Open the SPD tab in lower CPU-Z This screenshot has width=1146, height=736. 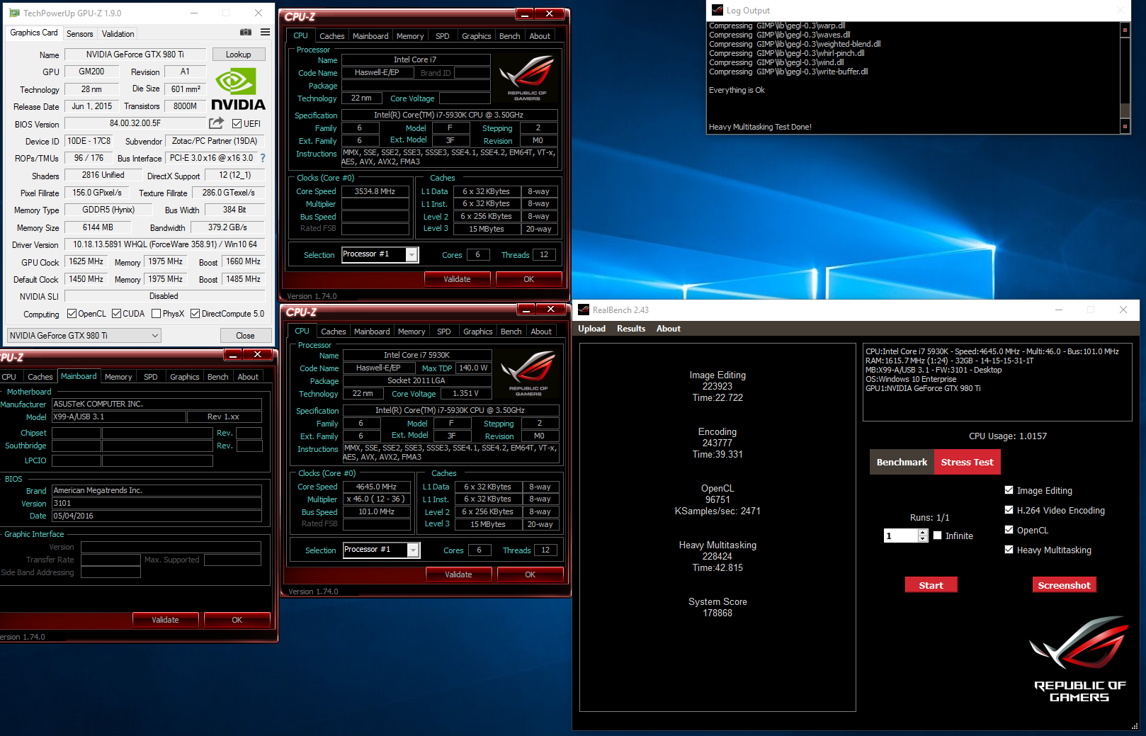(x=444, y=332)
